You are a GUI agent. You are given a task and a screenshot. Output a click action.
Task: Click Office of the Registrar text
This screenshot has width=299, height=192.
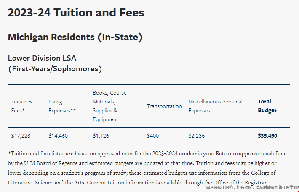(240, 182)
